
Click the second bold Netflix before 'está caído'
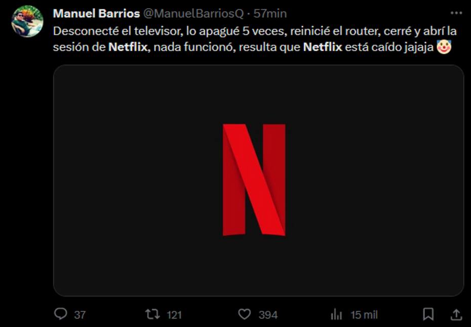tap(323, 47)
